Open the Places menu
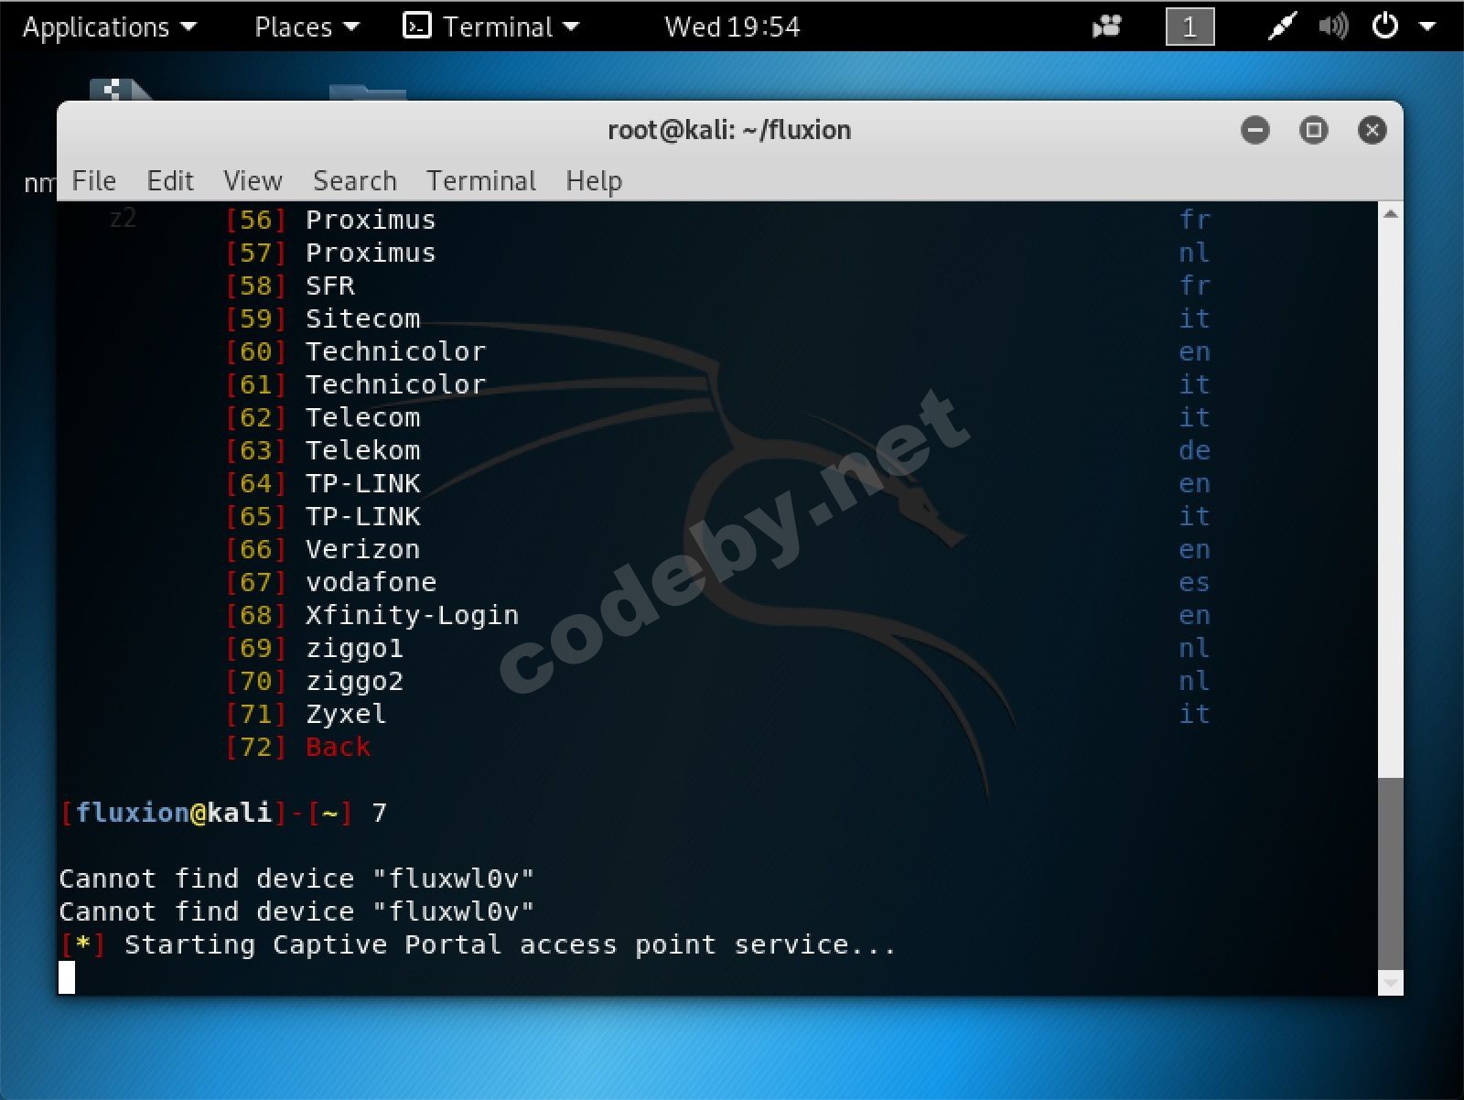This screenshot has height=1100, width=1464. (x=307, y=27)
